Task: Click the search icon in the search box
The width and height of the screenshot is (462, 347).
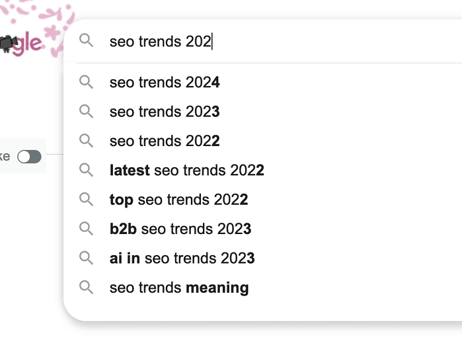Action: [86, 41]
